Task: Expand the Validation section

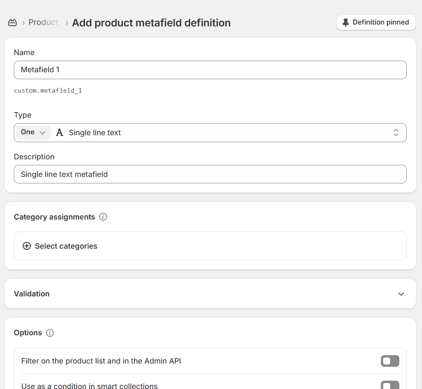Action: 402,294
